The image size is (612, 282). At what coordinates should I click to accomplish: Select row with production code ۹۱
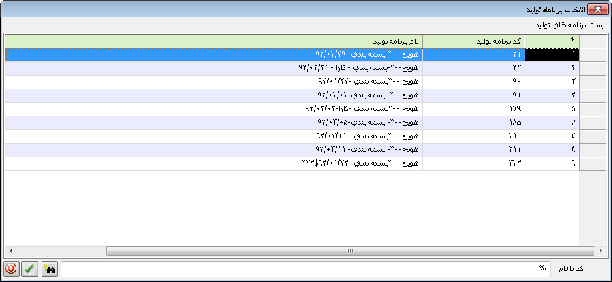pyautogui.click(x=473, y=95)
